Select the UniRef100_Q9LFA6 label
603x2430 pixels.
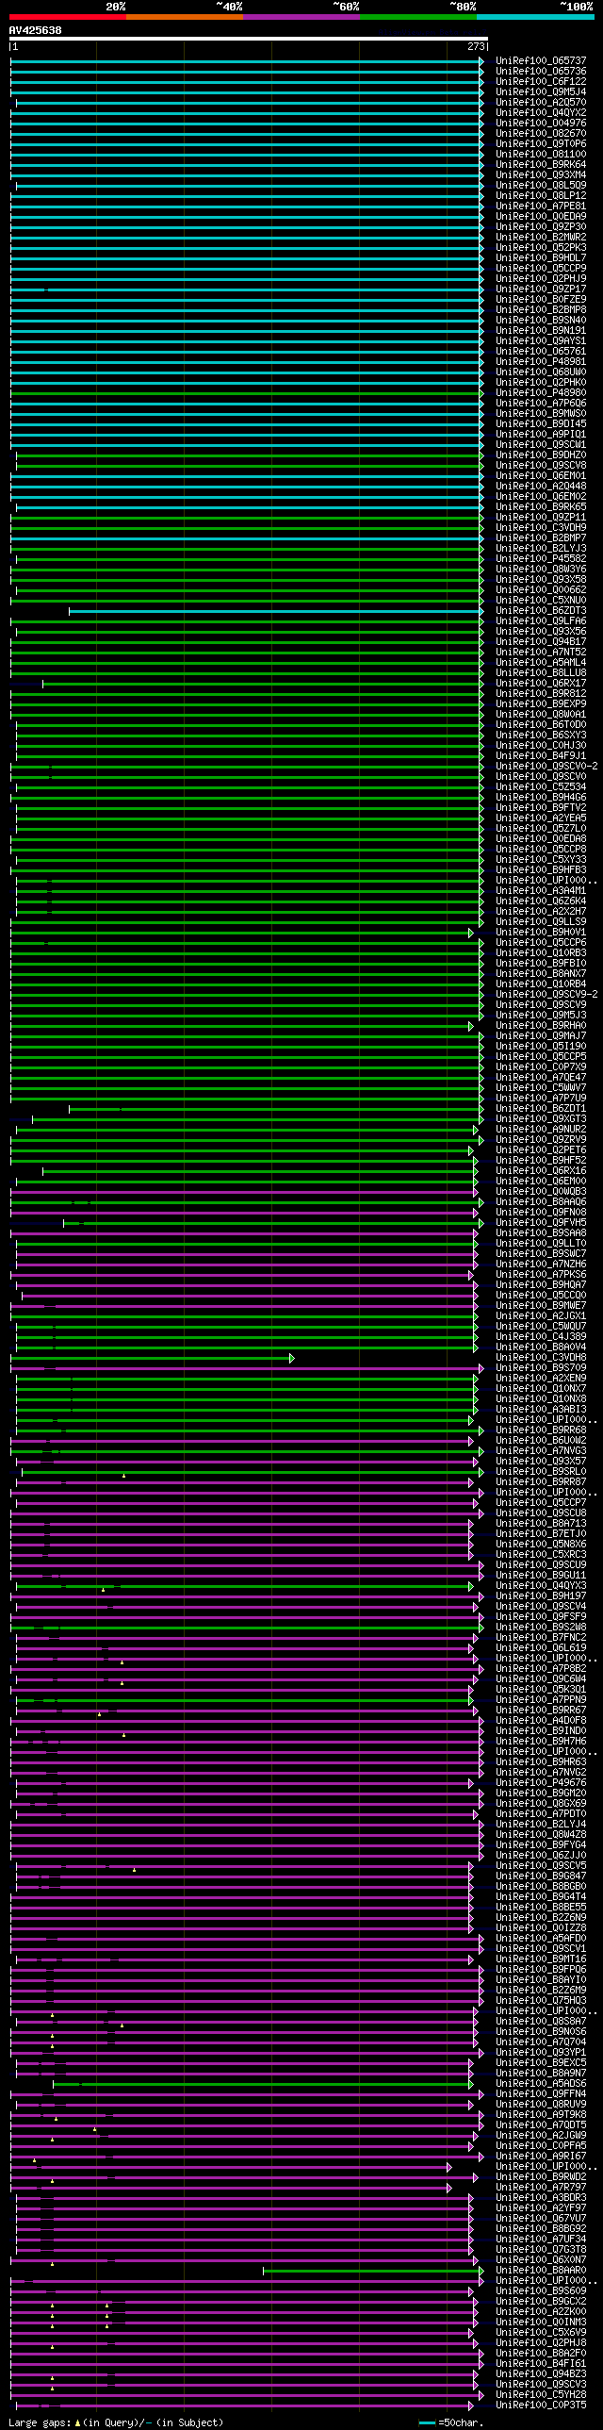pos(541,621)
